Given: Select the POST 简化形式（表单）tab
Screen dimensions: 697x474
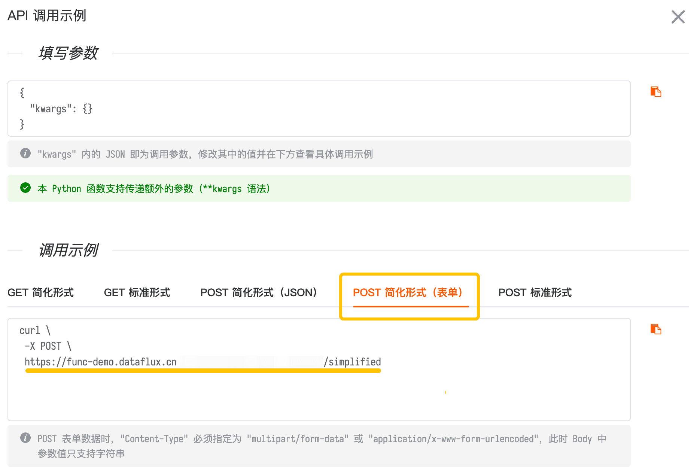Looking at the screenshot, I should (x=408, y=293).
